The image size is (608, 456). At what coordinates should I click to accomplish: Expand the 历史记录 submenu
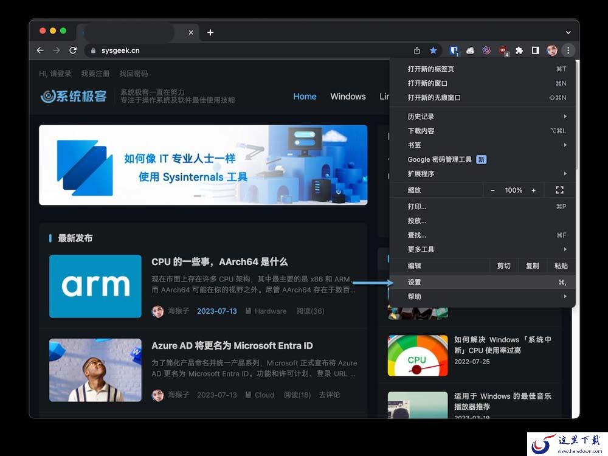coord(482,116)
